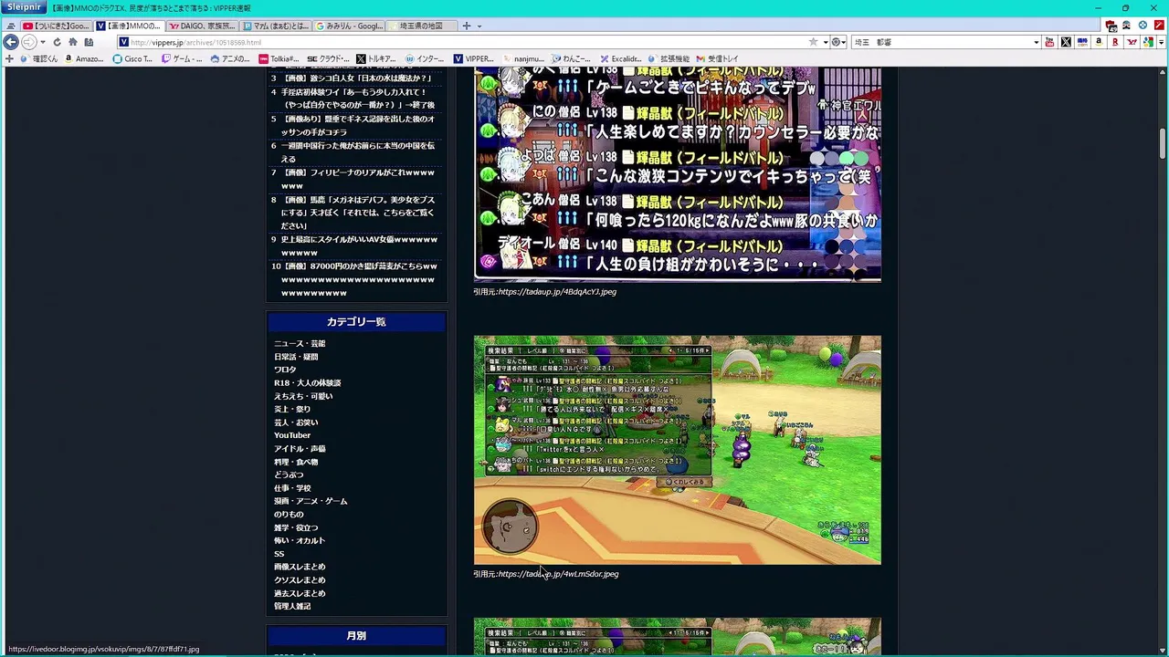The height and width of the screenshot is (657, 1169).
Task: Click the Amazon search engine icon
Action: coord(1100,42)
